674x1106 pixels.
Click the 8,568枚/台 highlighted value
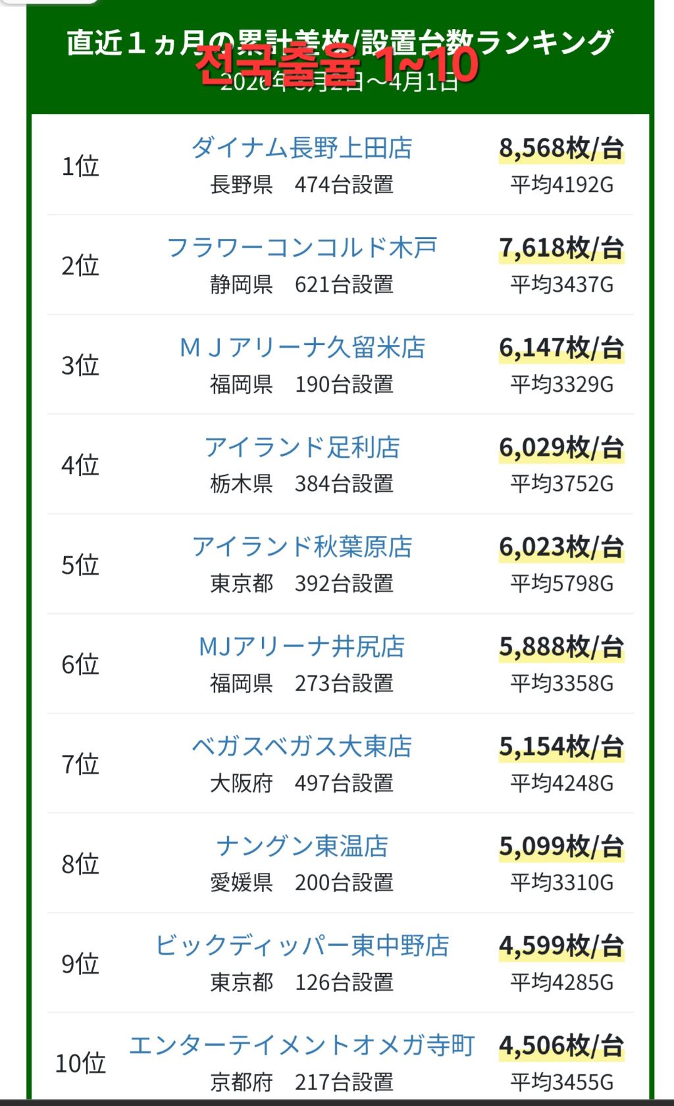click(x=561, y=149)
